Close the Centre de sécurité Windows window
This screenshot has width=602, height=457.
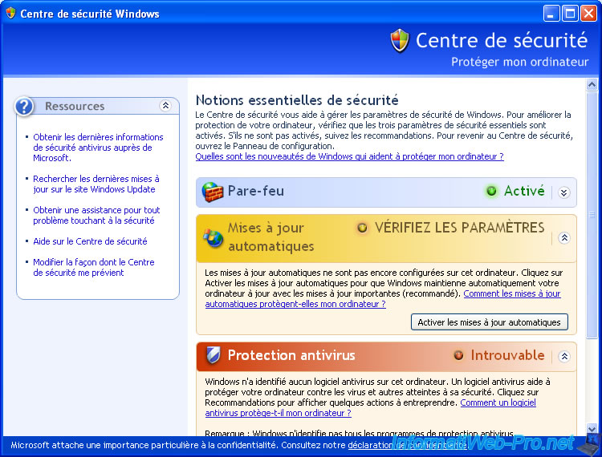click(588, 14)
